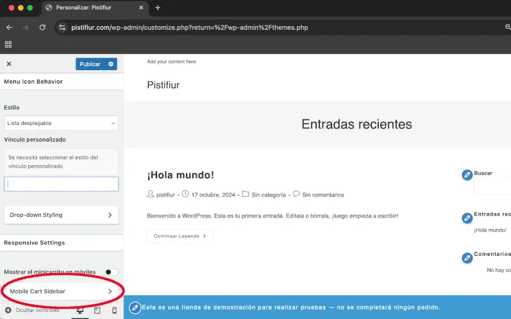The image size is (511, 319).
Task: Open the ¡Hola mundo! post title
Action: [181, 175]
